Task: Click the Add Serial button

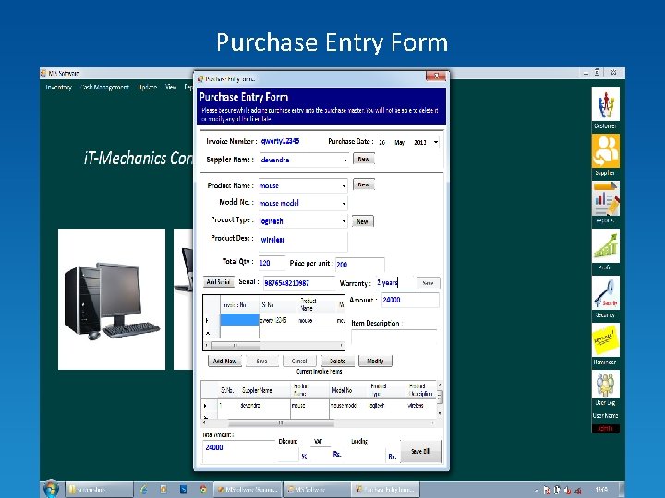Action: click(218, 282)
